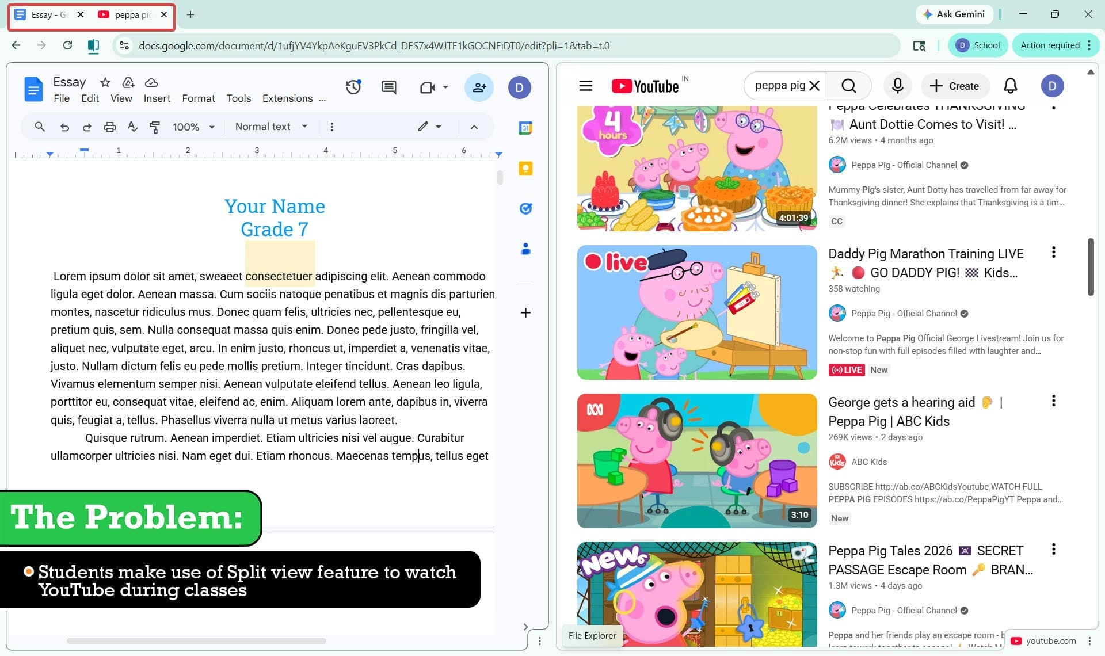
Task: Open Daddy Pig Marathon Training LIVE title
Action: [x=925, y=263]
